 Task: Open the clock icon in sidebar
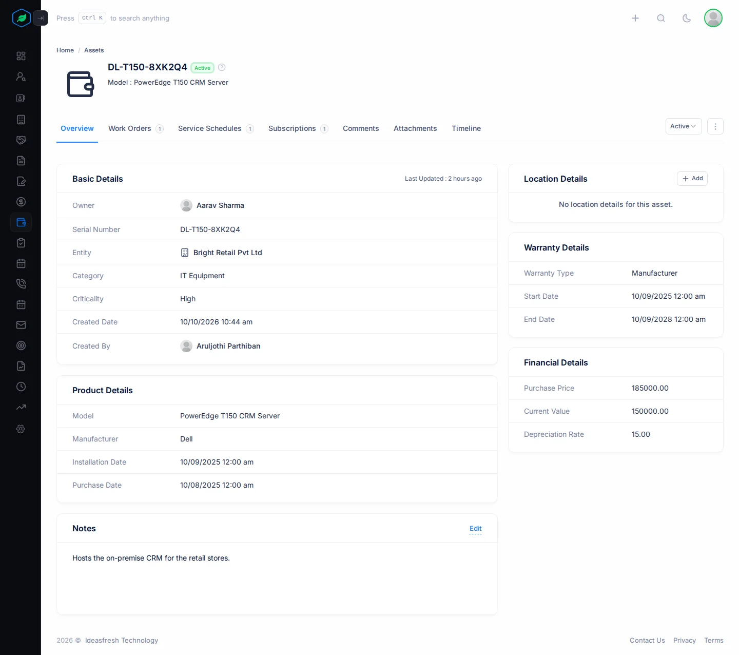21,387
